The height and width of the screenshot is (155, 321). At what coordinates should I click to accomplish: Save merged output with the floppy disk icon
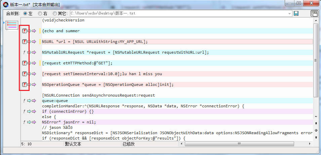pyautogui.click(x=296, y=13)
